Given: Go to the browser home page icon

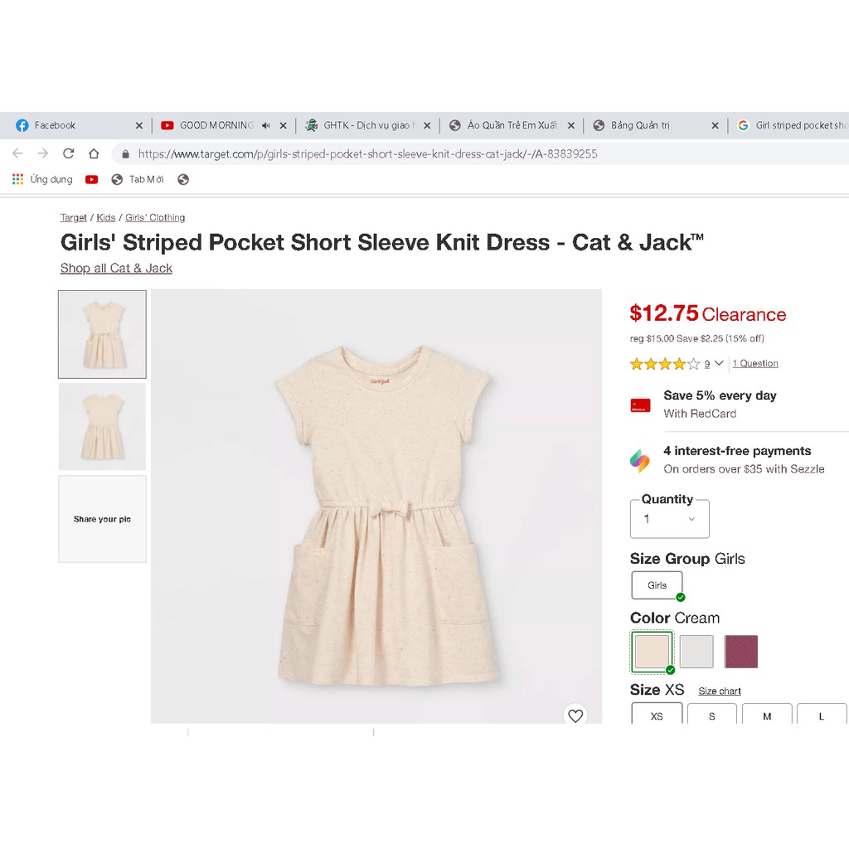Looking at the screenshot, I should [94, 153].
